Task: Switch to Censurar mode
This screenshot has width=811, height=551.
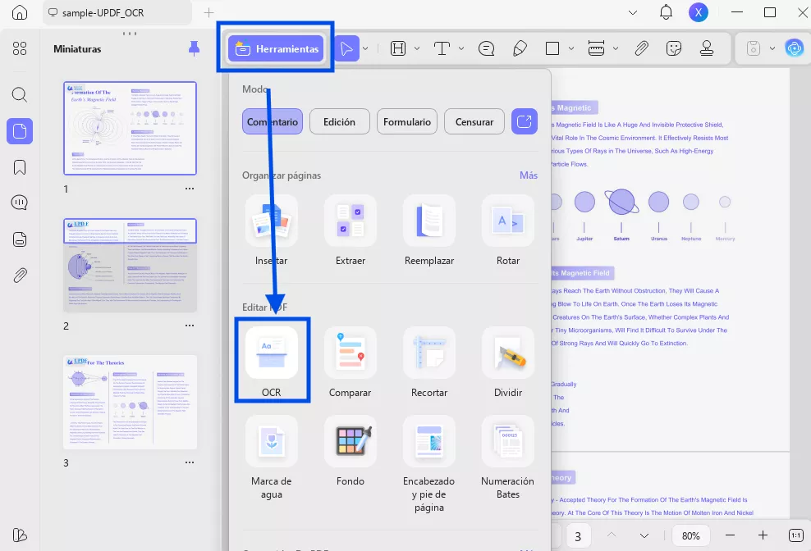Action: (x=474, y=121)
